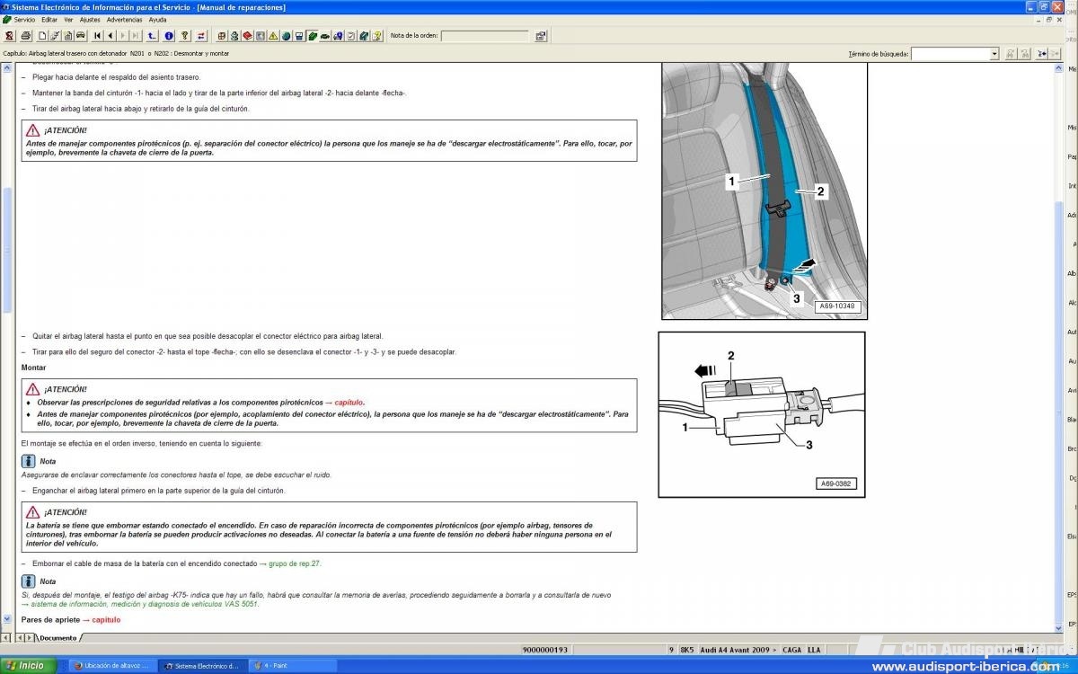Click the yellow warning triangle toolbar icon
1078x674 pixels.
(273, 36)
